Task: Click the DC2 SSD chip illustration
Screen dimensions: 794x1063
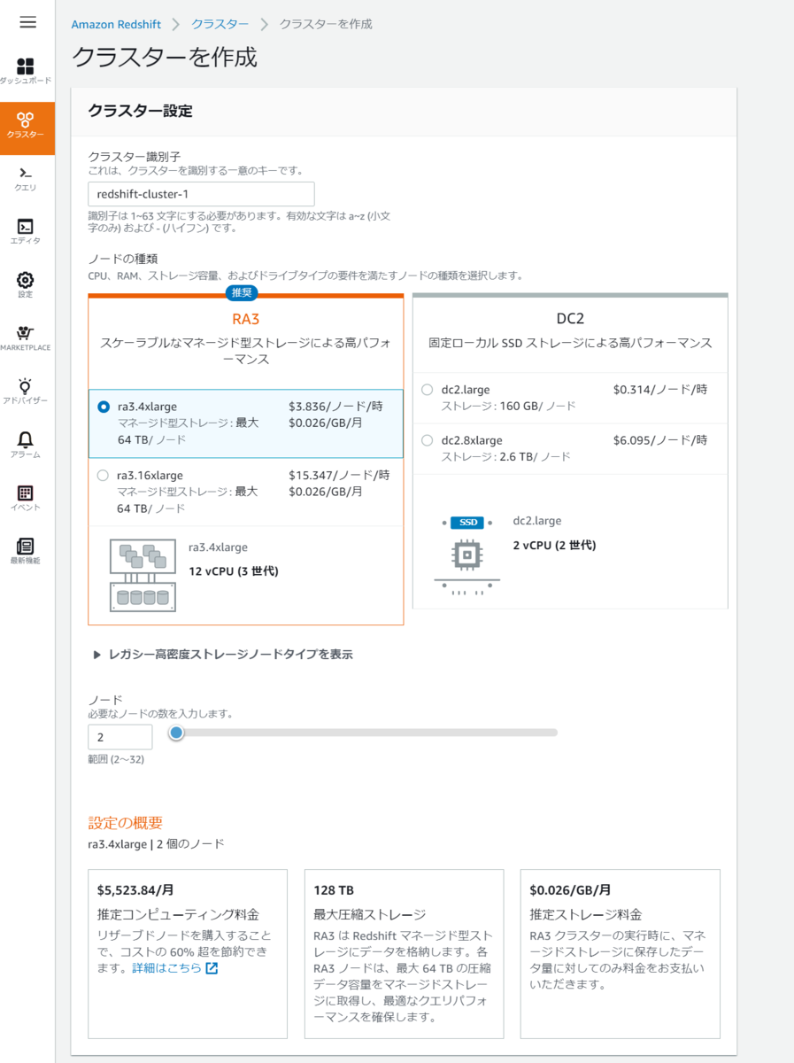Action: point(467,555)
